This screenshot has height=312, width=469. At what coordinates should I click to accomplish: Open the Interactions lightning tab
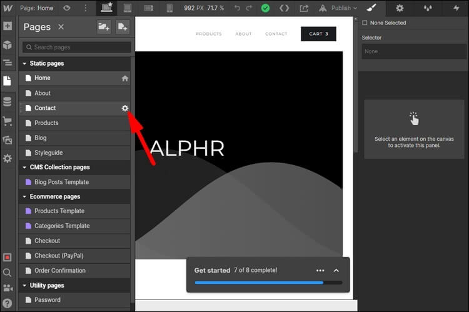[456, 8]
